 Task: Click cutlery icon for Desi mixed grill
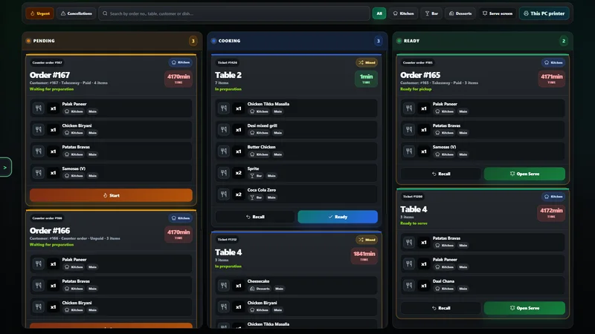[224, 129]
